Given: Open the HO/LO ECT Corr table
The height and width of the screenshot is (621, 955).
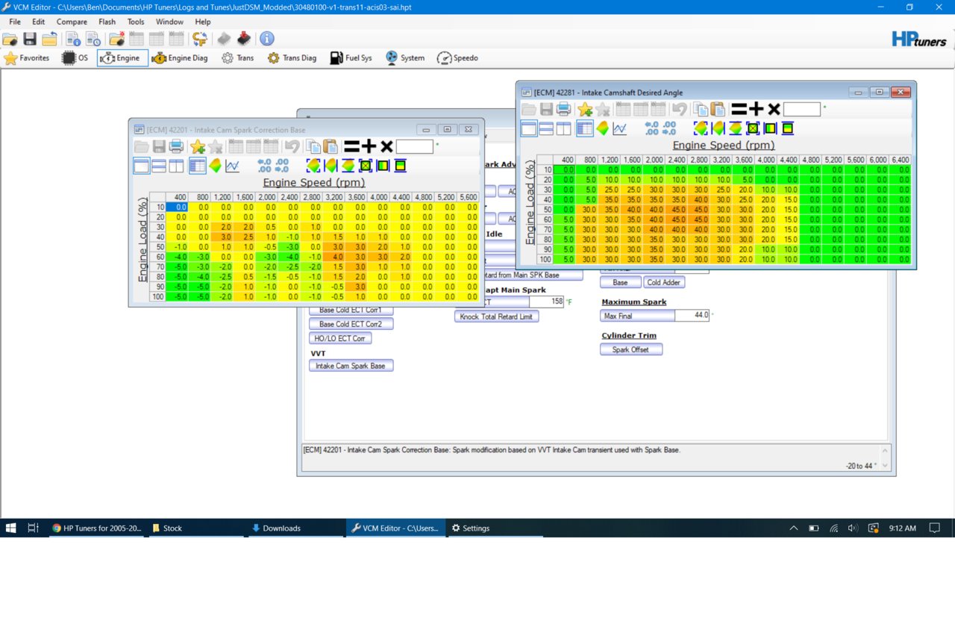Looking at the screenshot, I should pos(340,338).
